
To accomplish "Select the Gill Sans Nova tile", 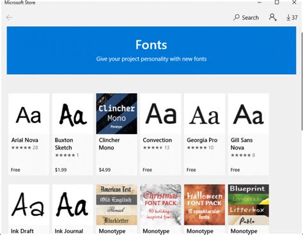I will [x=249, y=134].
